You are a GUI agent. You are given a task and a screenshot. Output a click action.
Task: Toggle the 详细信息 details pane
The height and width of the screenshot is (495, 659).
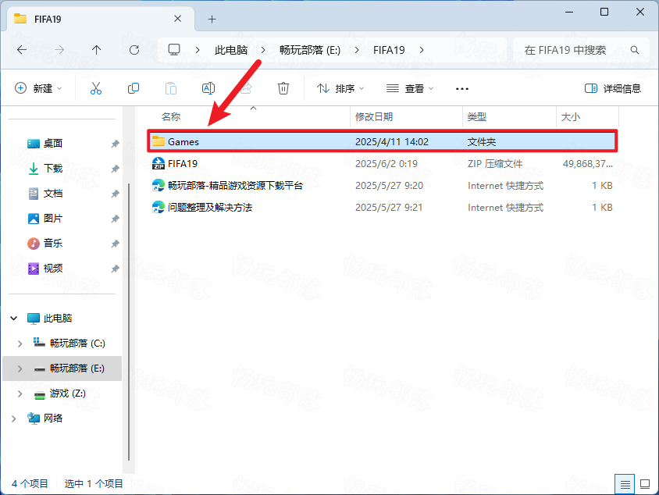point(613,88)
